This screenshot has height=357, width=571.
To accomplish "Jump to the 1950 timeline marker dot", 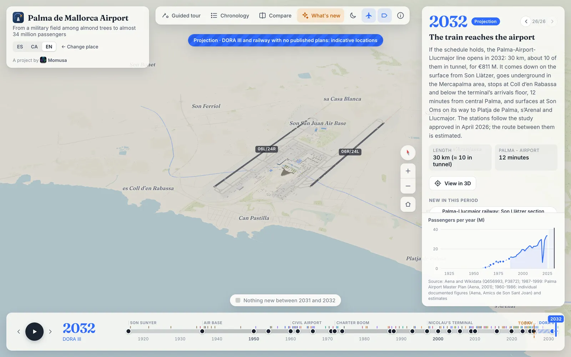I will (254, 331).
